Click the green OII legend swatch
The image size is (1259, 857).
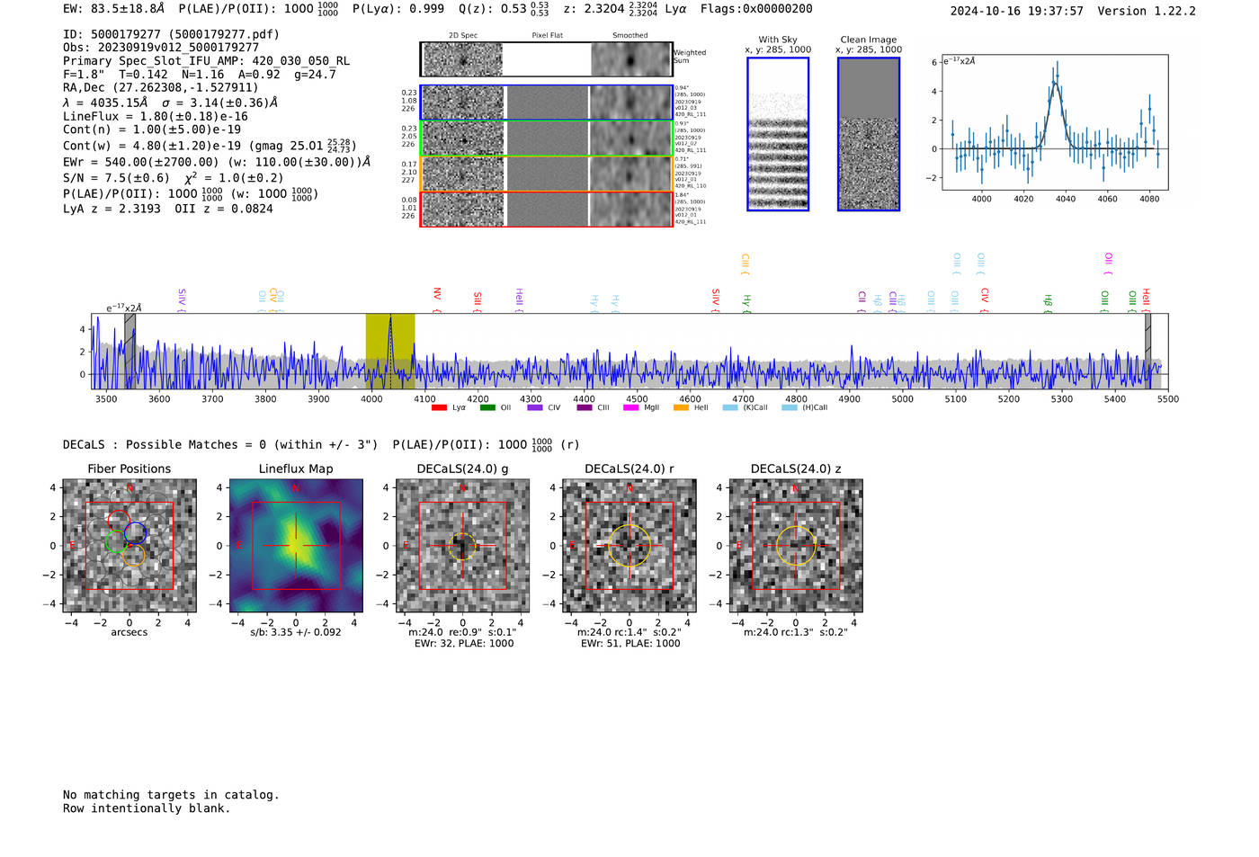pyautogui.click(x=487, y=407)
